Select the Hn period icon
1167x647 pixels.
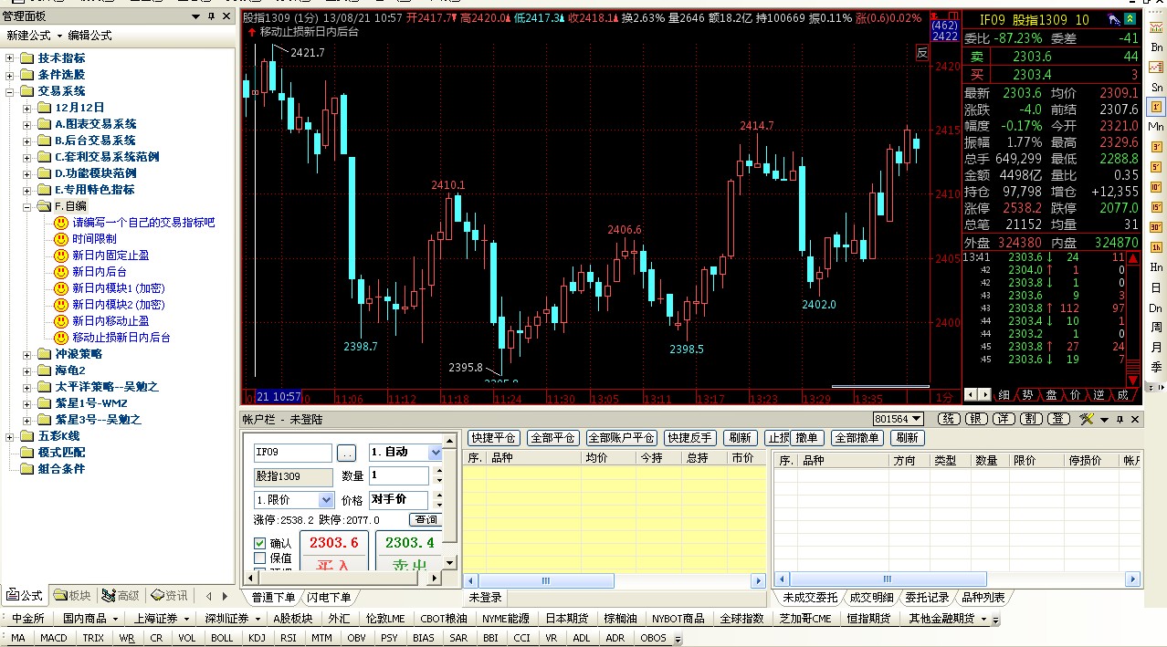pos(1156,266)
